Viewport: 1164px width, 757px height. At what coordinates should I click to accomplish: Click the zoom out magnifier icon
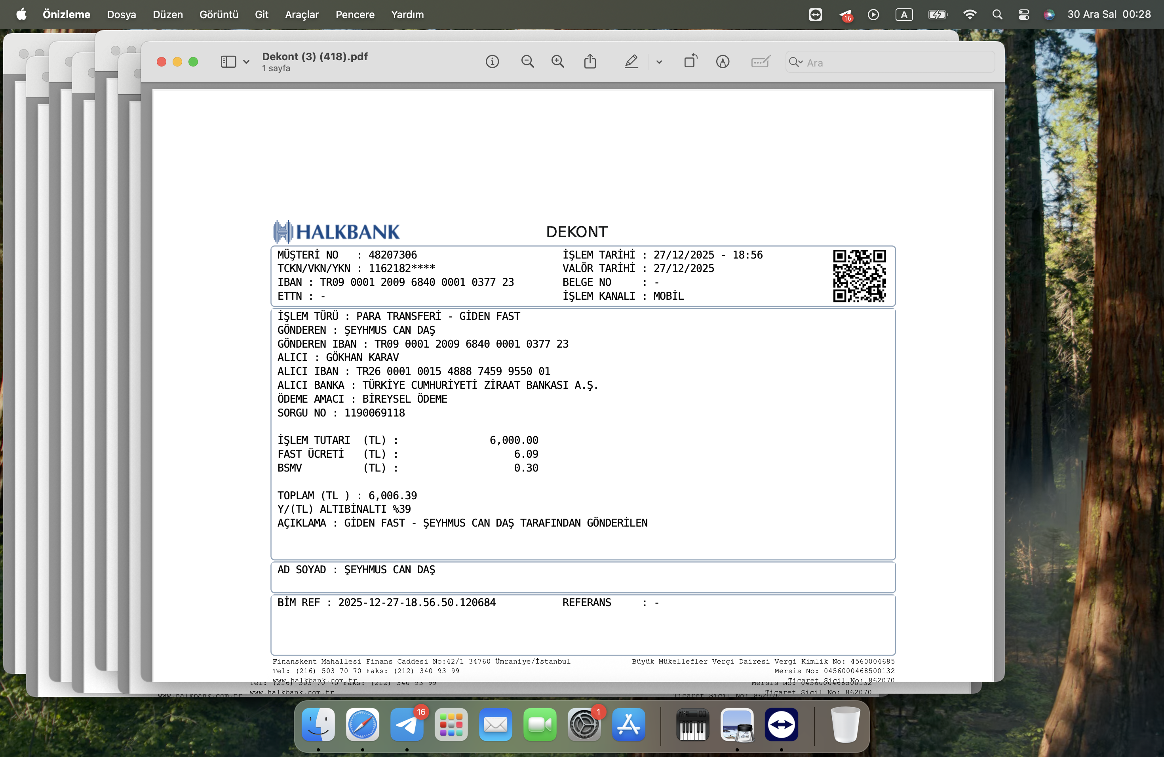click(x=527, y=62)
